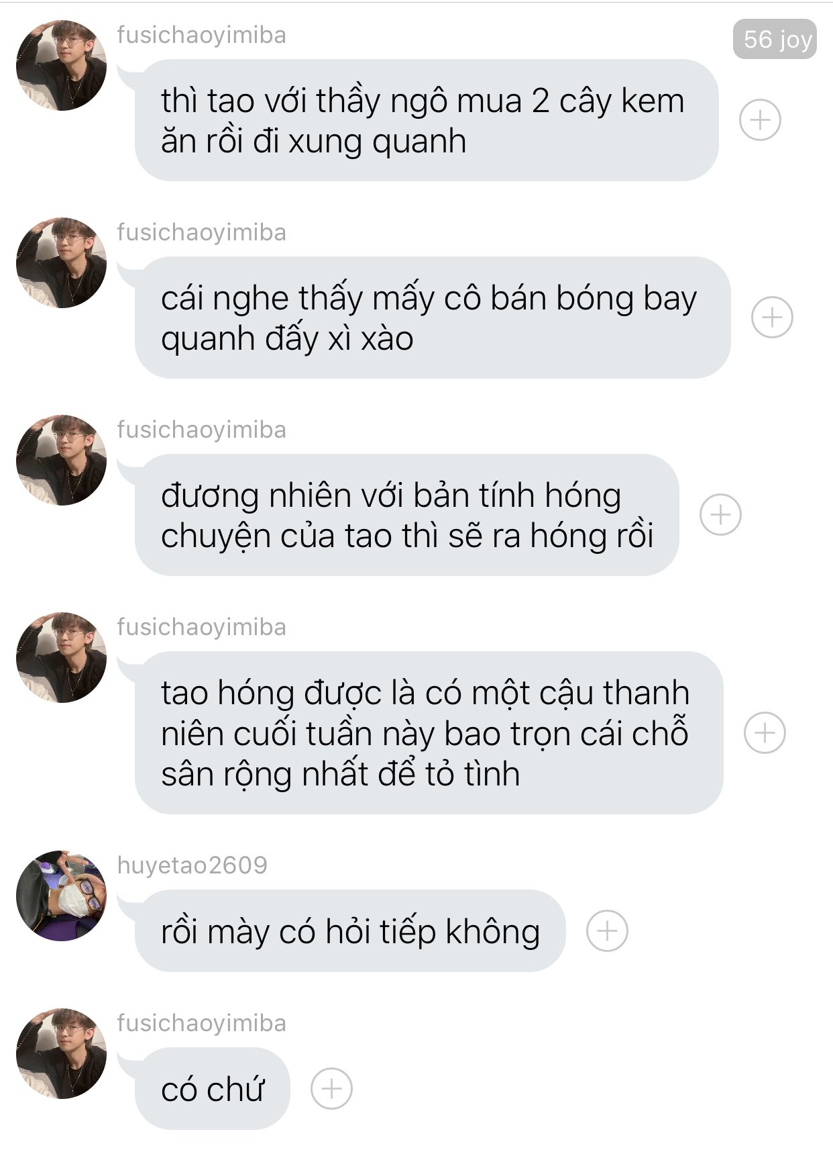The image size is (833, 1150).
Task: Open huyetao2609 profile picture
Action: [61, 896]
